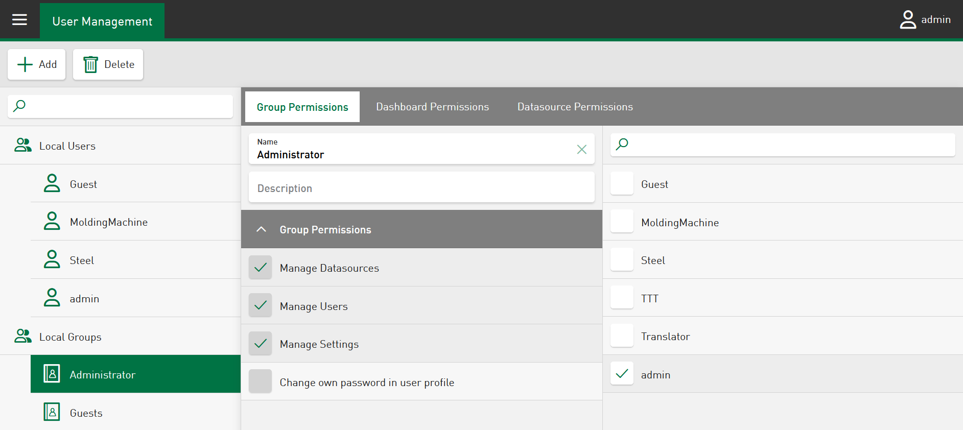
Task: Open the hamburger navigation menu
Action: pyautogui.click(x=19, y=20)
